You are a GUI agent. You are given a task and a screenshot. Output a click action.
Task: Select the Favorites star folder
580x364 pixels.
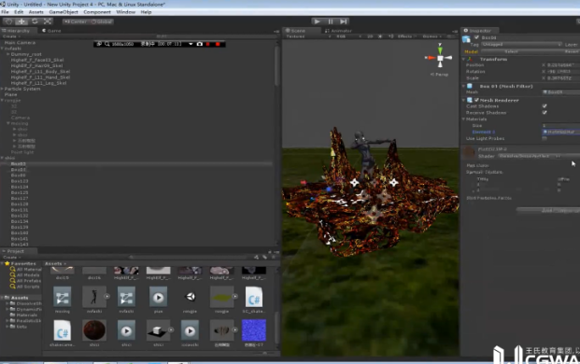tap(20, 263)
